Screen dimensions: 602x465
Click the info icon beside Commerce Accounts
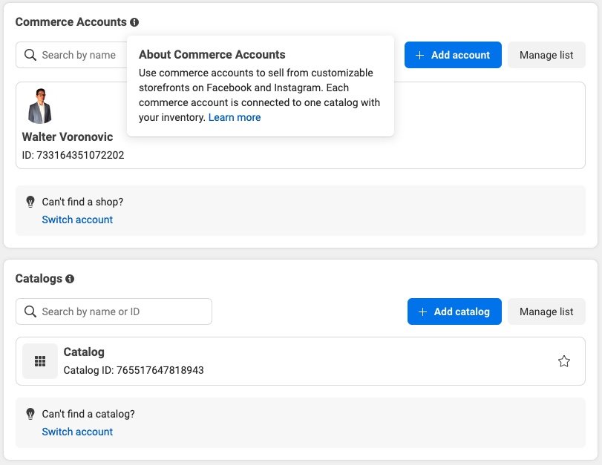coord(134,22)
